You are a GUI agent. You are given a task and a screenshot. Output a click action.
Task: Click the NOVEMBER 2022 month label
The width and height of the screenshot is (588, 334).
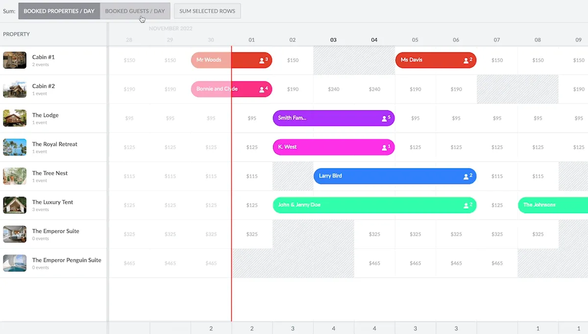pos(171,28)
